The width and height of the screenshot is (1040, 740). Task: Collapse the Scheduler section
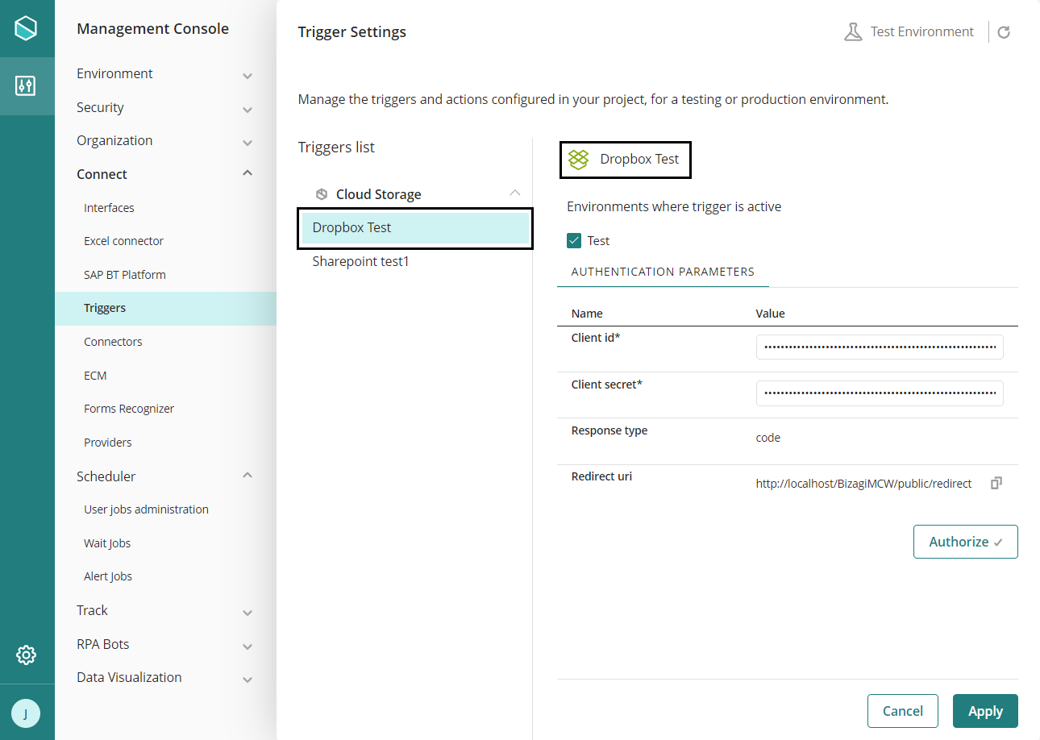pos(248,476)
